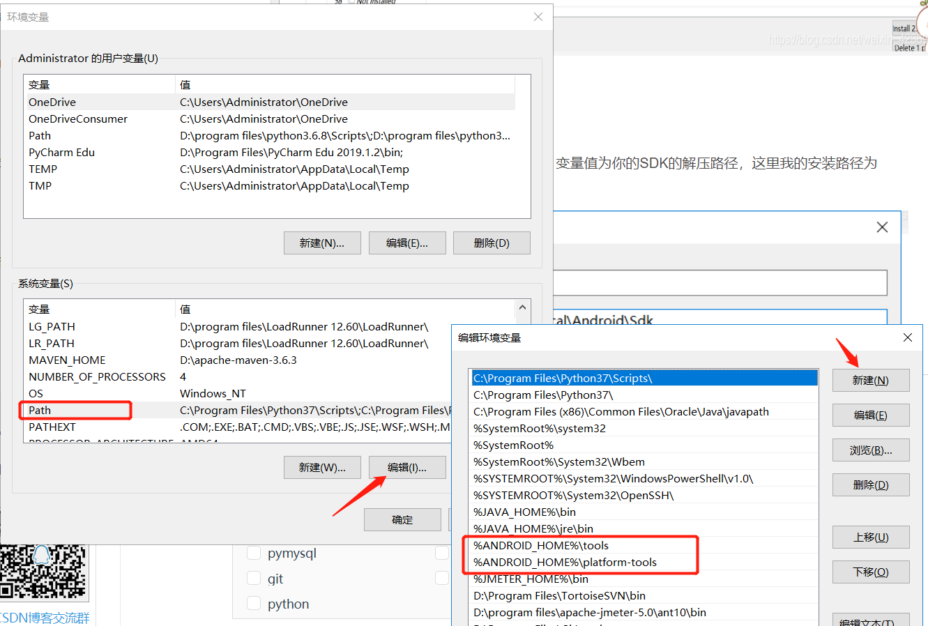The height and width of the screenshot is (626, 928).
Task: Select the LR_PATH system variable
Action: (238, 344)
